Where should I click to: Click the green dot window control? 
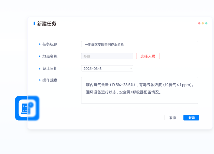click(x=206, y=23)
